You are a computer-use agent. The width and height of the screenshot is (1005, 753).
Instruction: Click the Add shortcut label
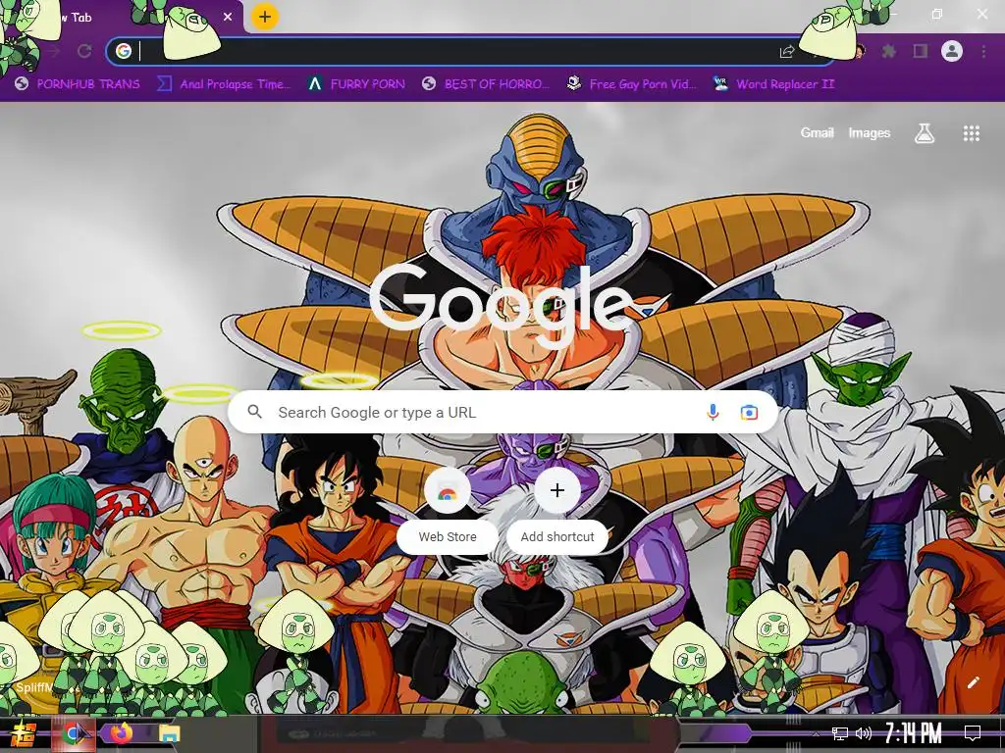(557, 536)
